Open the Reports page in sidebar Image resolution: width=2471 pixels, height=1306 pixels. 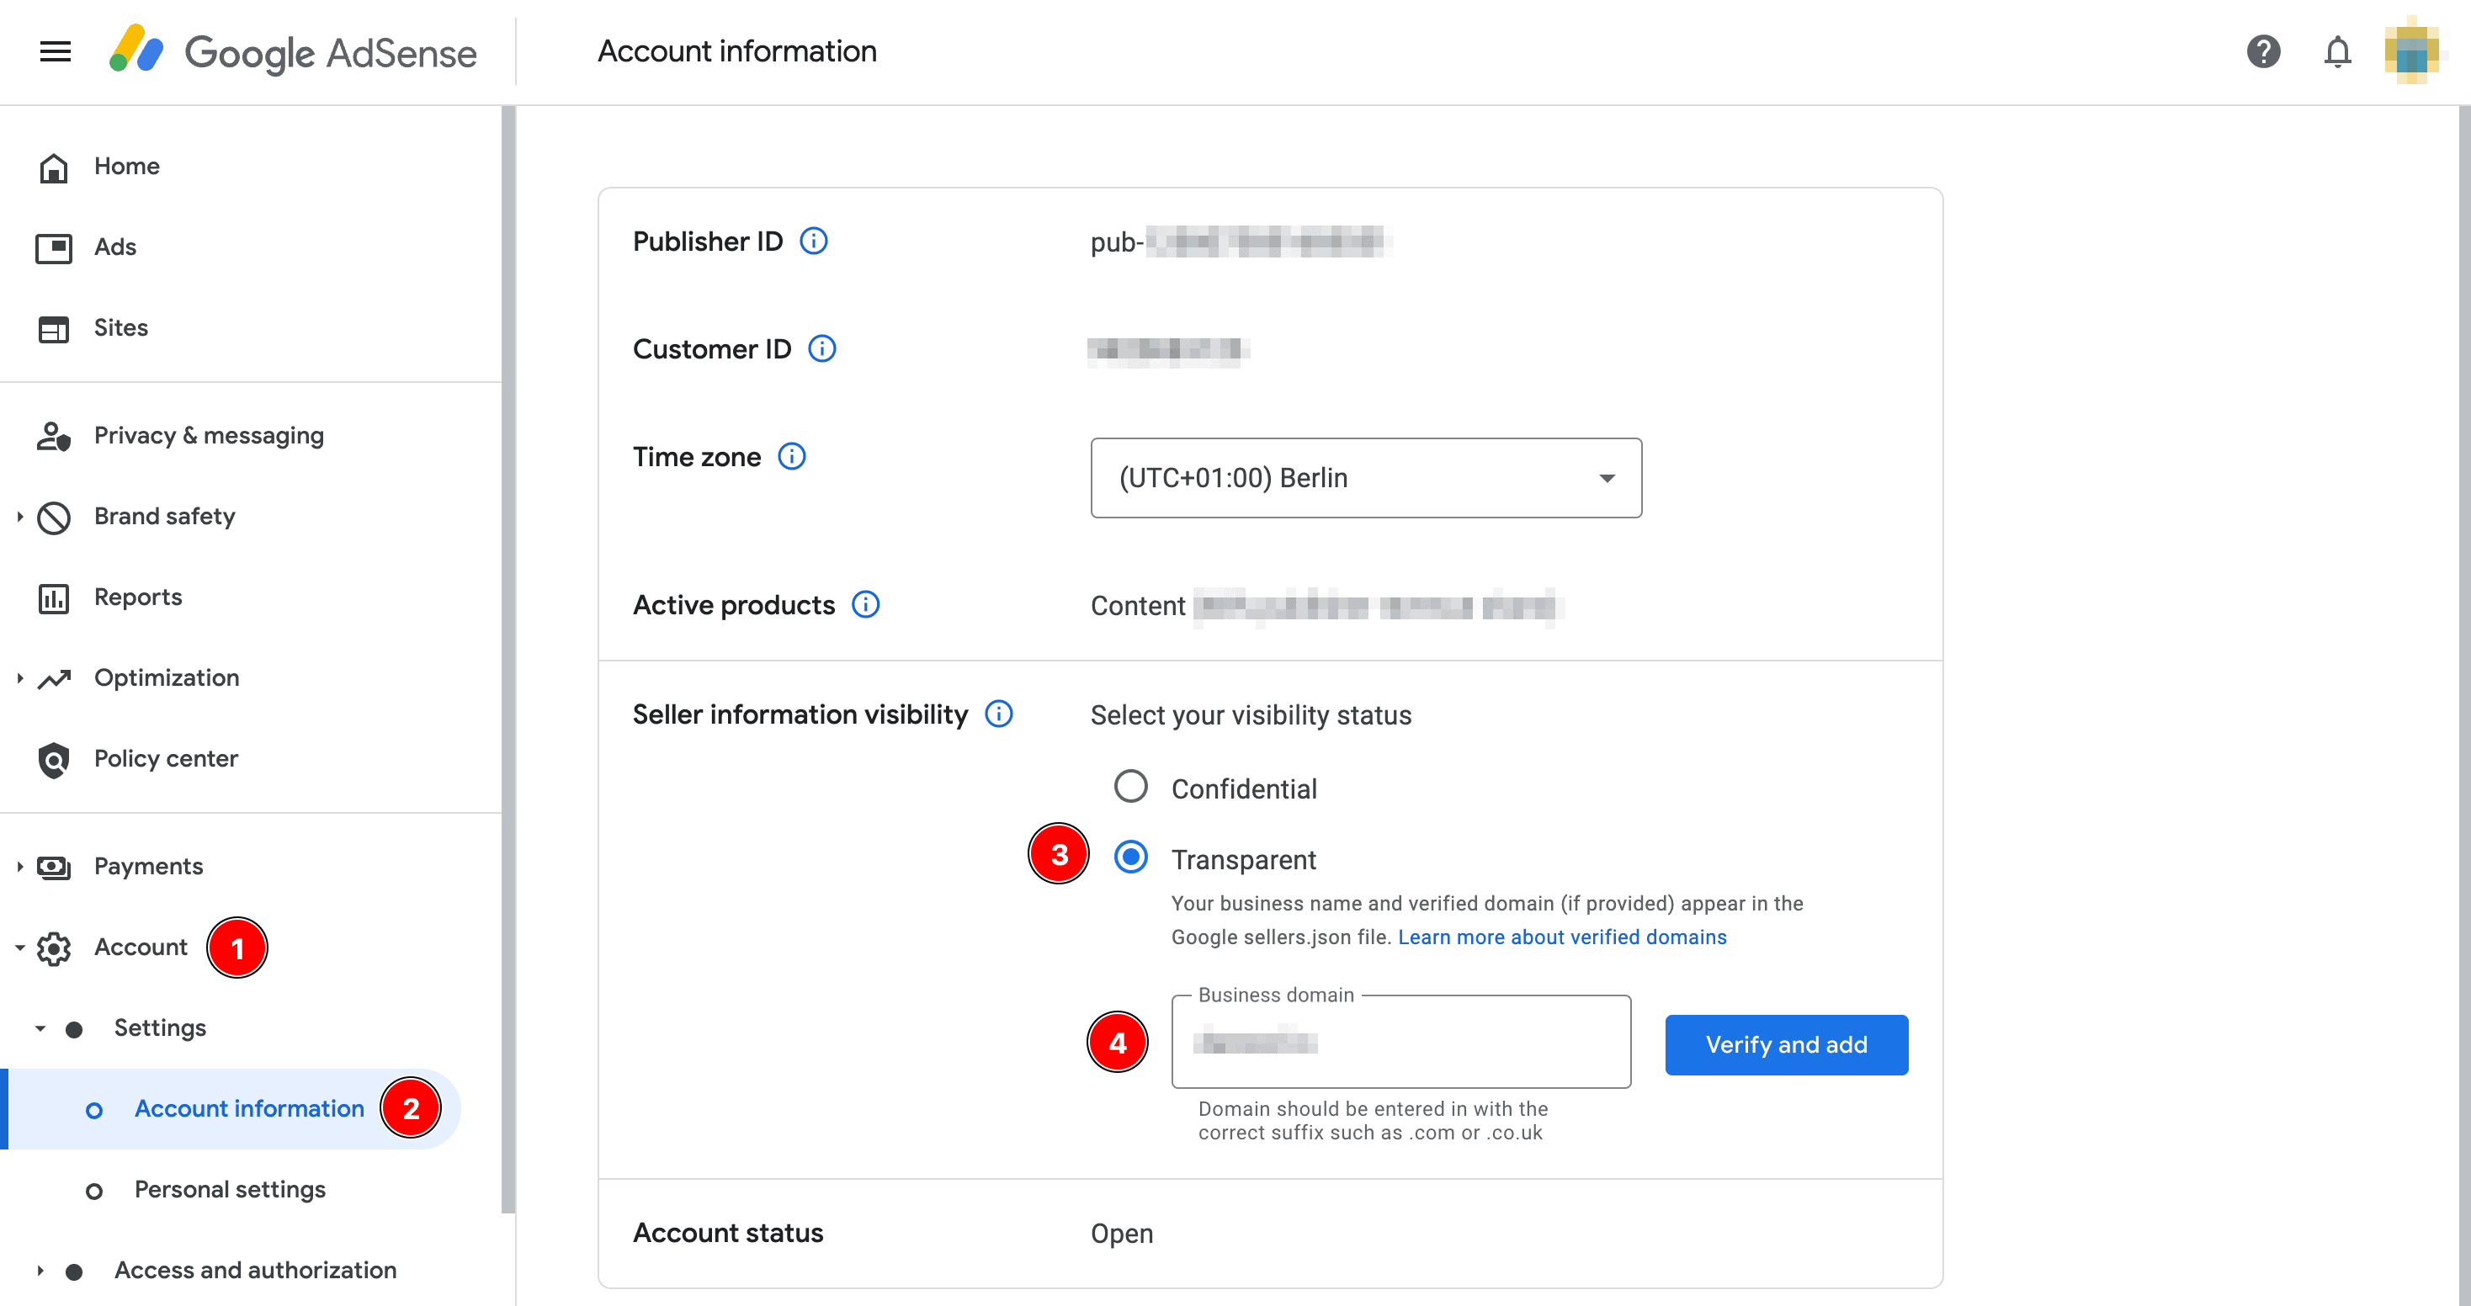[x=138, y=597]
